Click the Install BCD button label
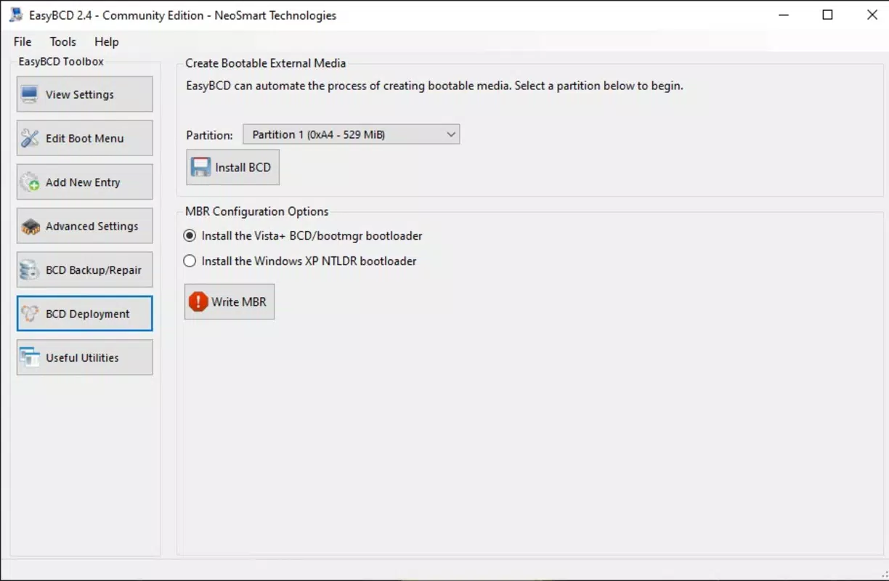Image resolution: width=889 pixels, height=581 pixels. point(243,167)
